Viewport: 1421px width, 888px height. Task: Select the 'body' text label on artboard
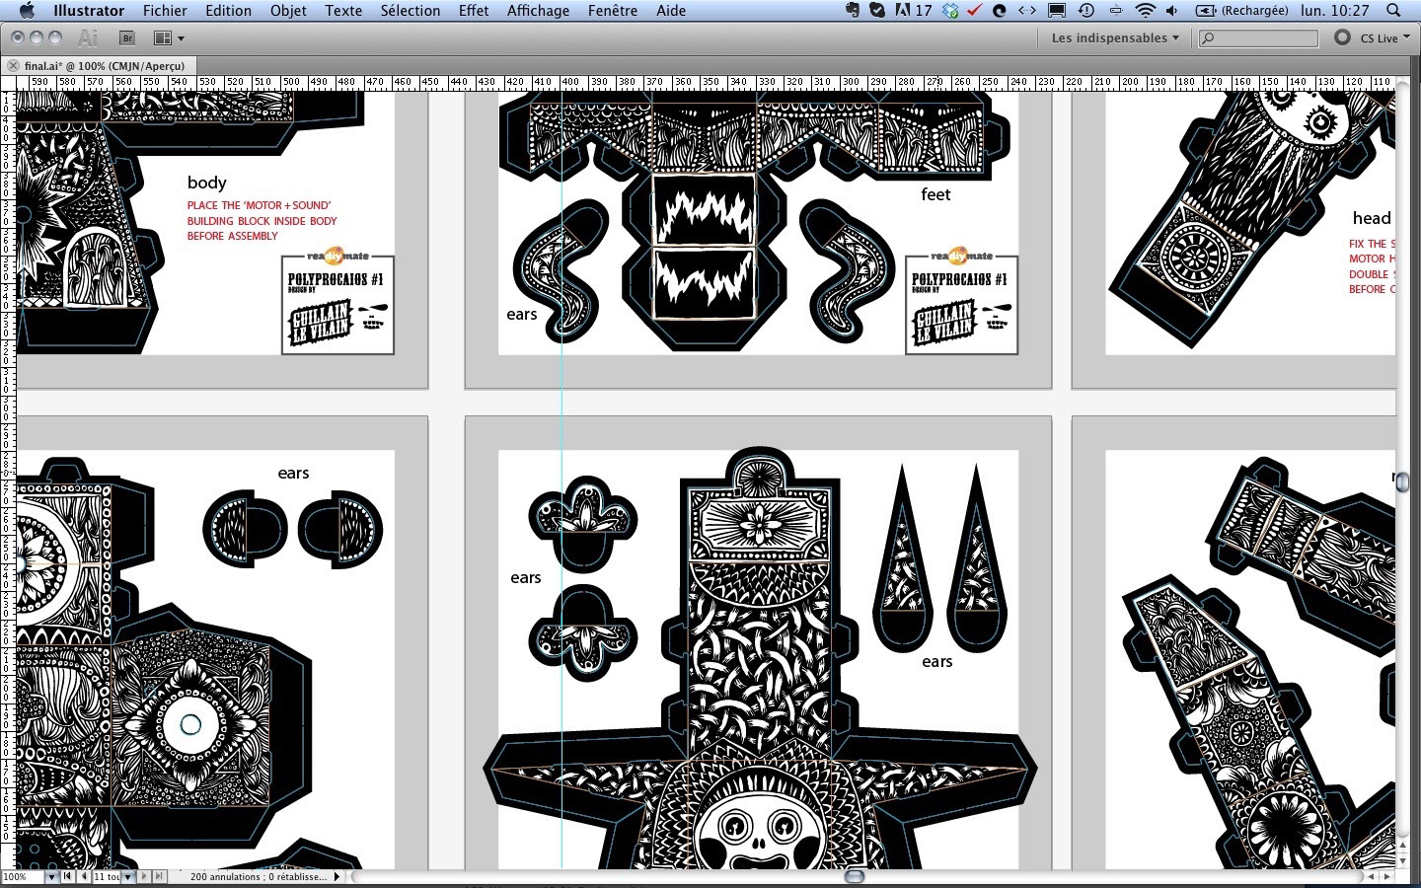[x=207, y=183]
